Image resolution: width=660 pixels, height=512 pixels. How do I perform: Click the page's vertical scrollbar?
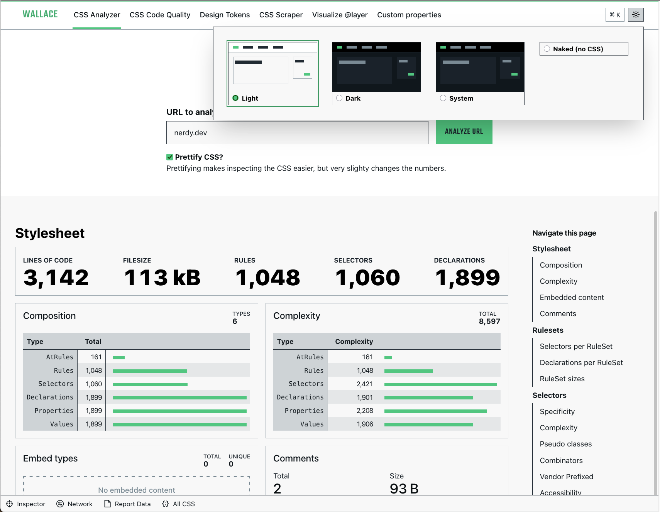[x=655, y=308]
